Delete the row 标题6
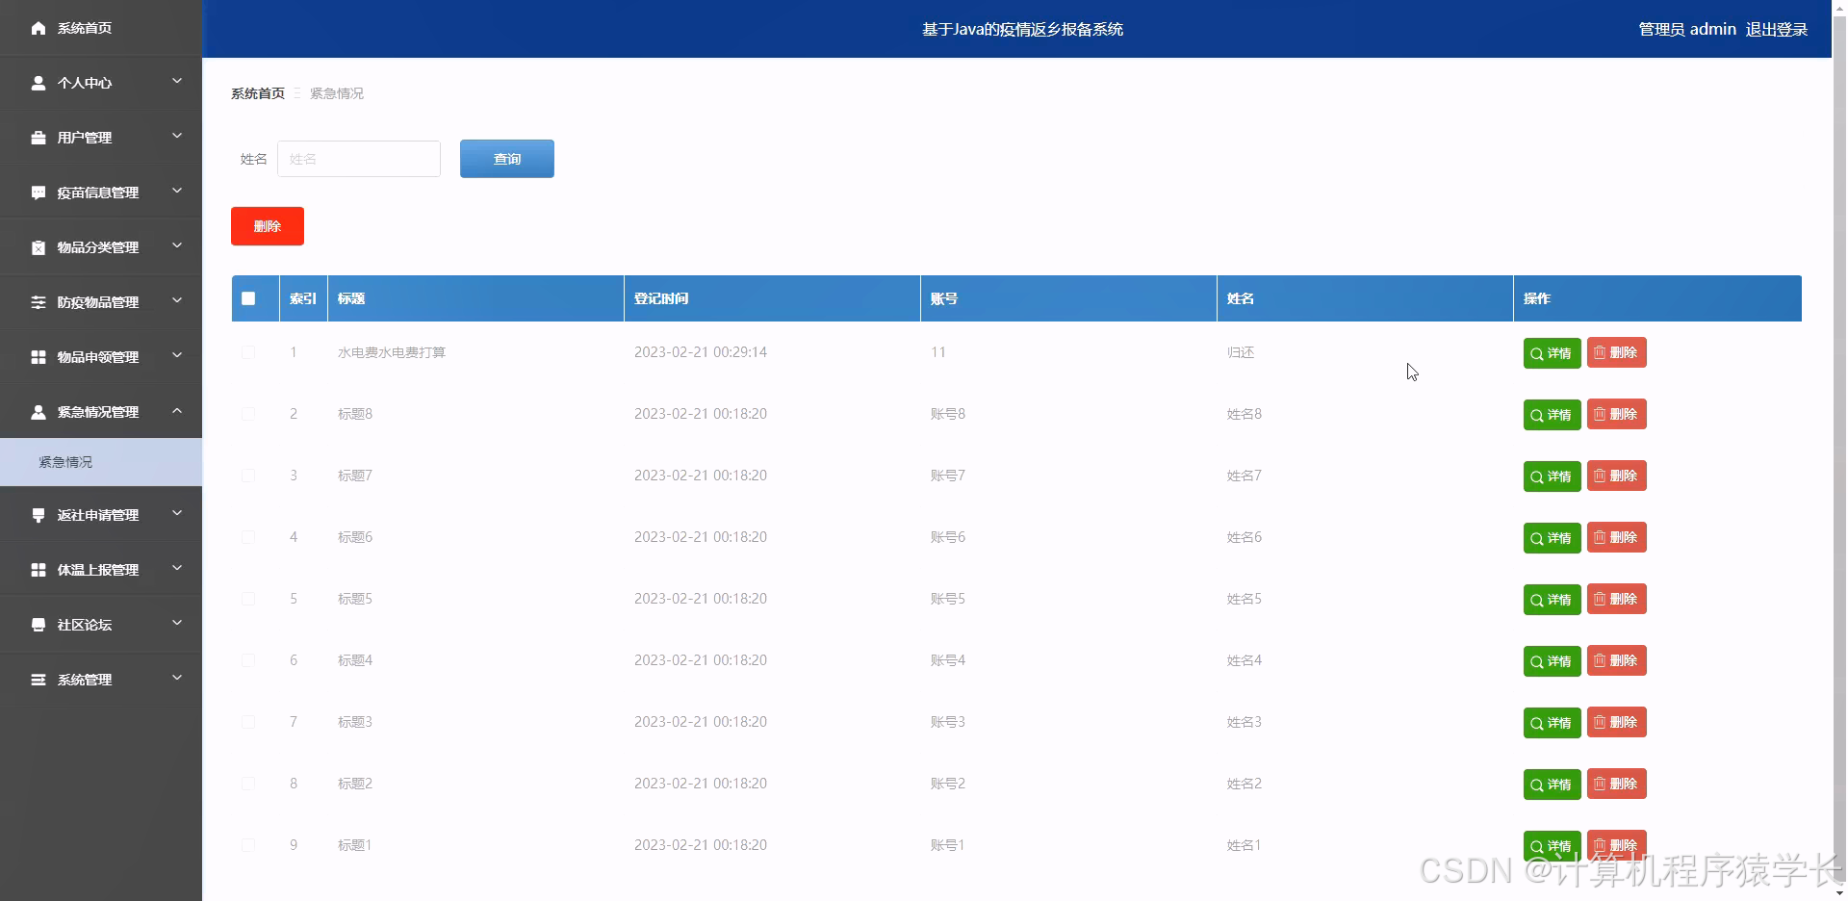1848x901 pixels. (1616, 537)
